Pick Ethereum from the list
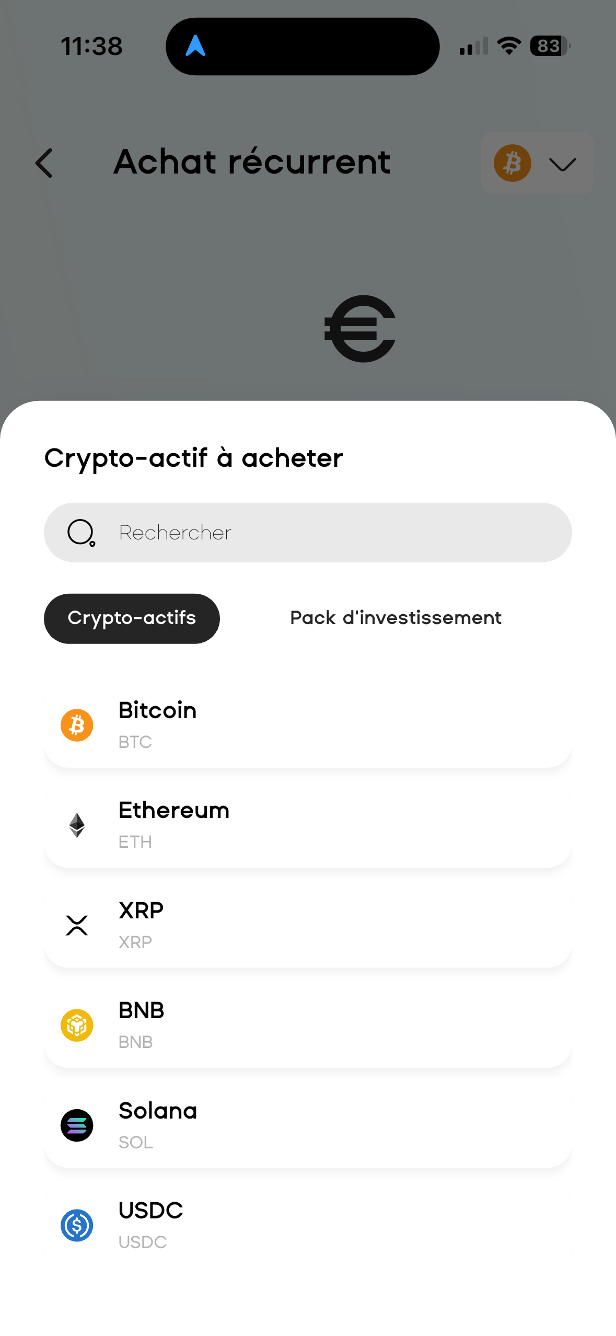This screenshot has height=1336, width=616. (308, 825)
